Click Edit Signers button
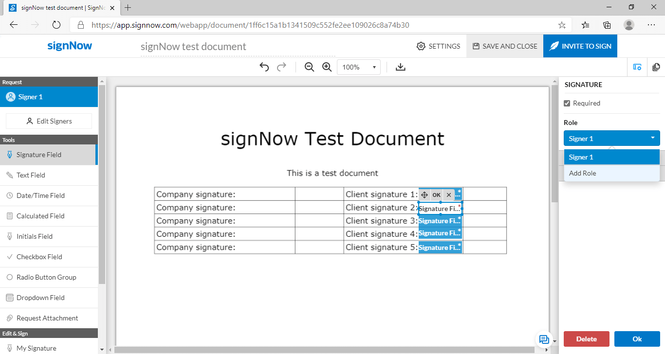Screen dimensions: 665x354 [49, 121]
